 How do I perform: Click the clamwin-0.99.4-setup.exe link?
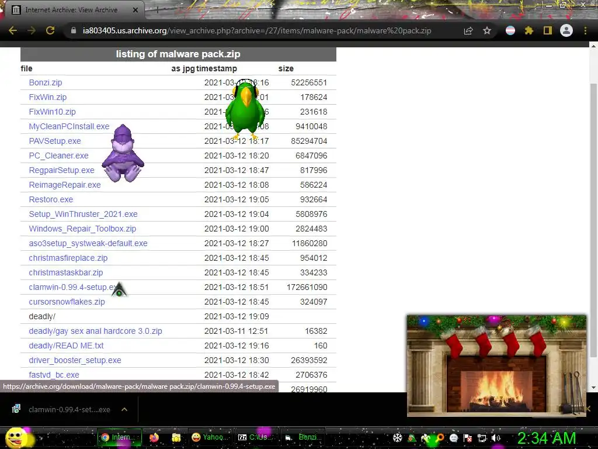click(72, 287)
